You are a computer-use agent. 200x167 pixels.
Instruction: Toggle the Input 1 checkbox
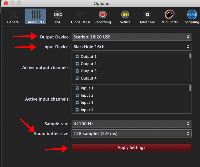click(77, 88)
